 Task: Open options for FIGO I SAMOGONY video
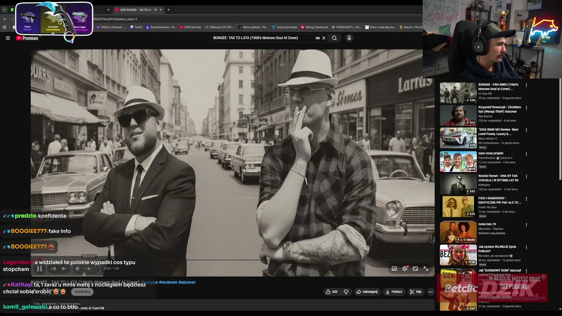tap(526, 199)
